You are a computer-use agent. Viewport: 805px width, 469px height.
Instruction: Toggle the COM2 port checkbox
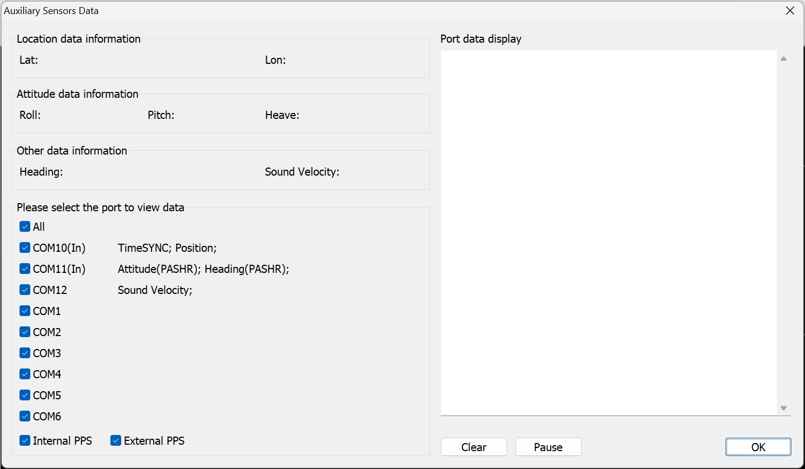pyautogui.click(x=25, y=332)
